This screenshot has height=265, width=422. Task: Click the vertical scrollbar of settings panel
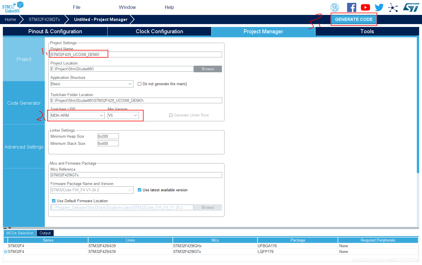coord(418,105)
